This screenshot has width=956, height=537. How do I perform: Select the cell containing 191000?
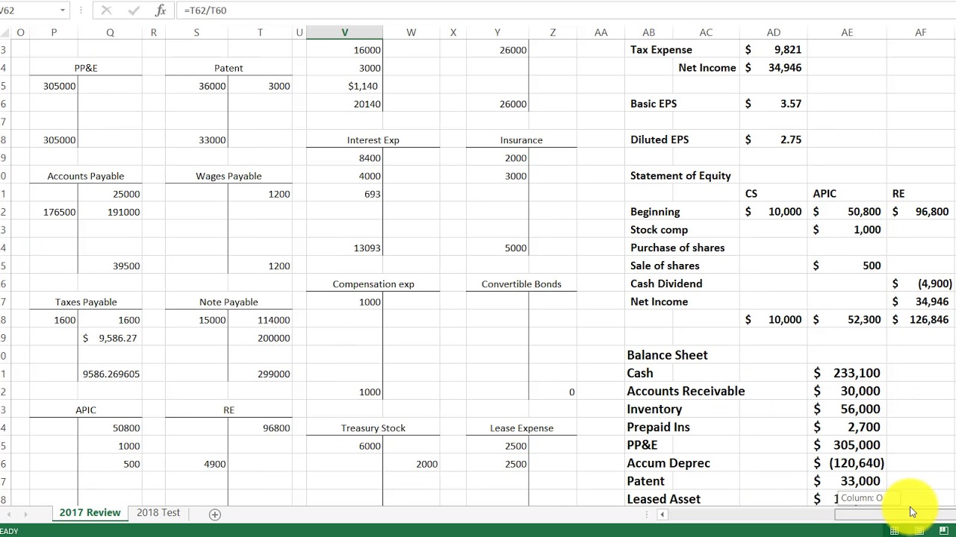pos(110,212)
